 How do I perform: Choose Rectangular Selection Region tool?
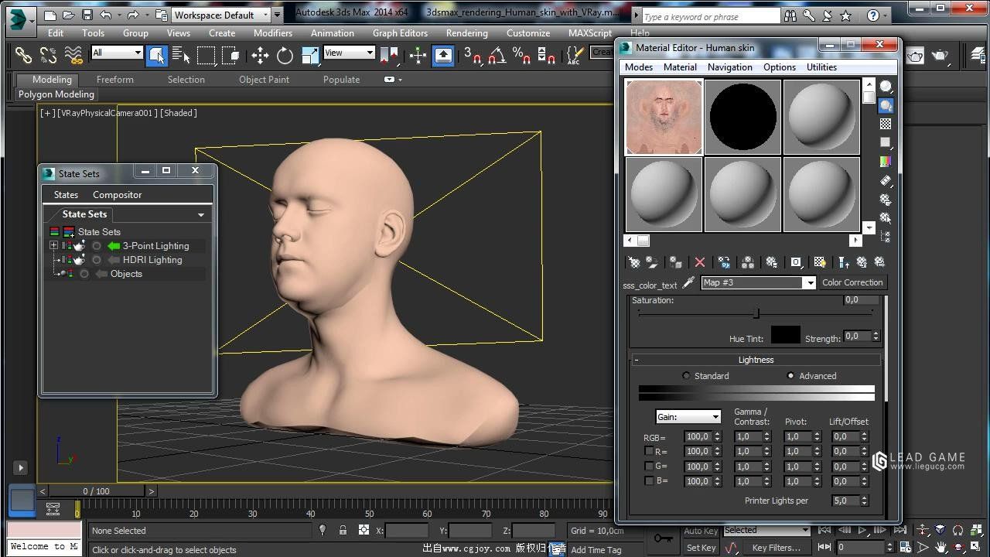point(206,55)
